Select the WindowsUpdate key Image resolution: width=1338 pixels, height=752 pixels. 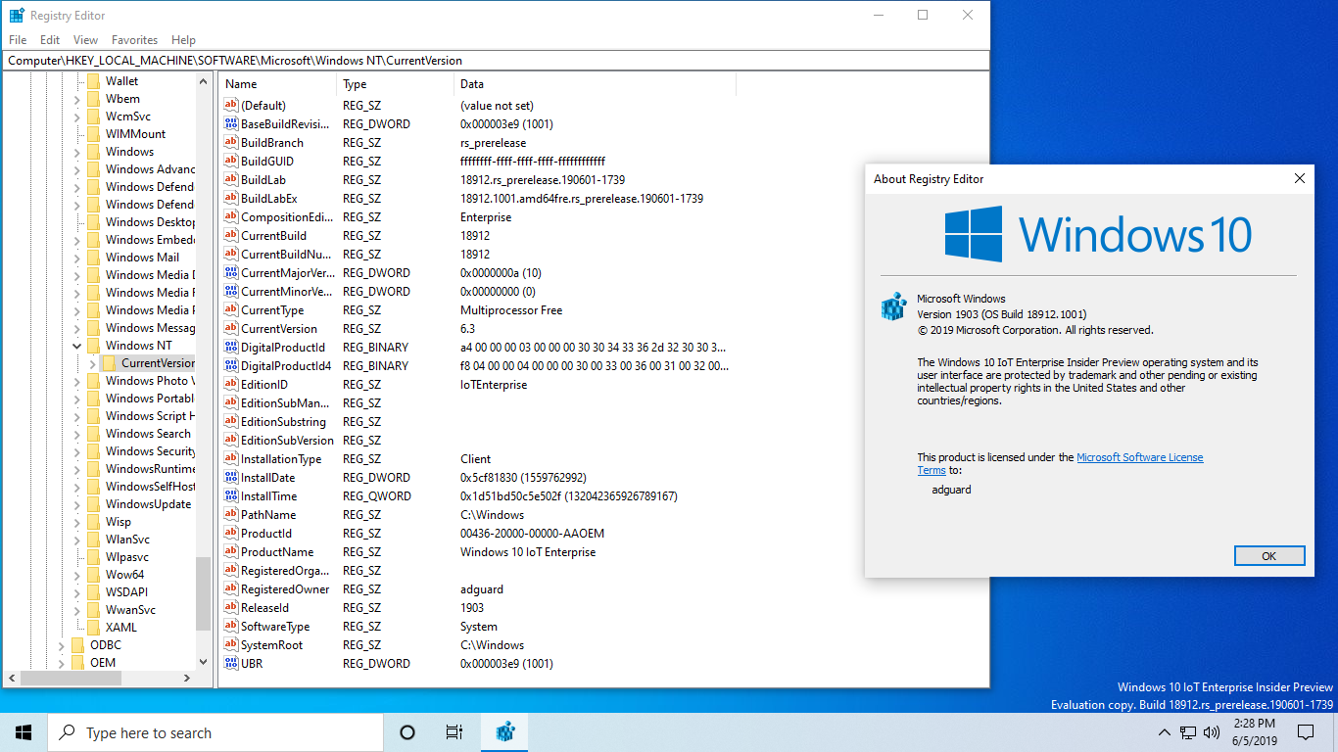pyautogui.click(x=148, y=504)
